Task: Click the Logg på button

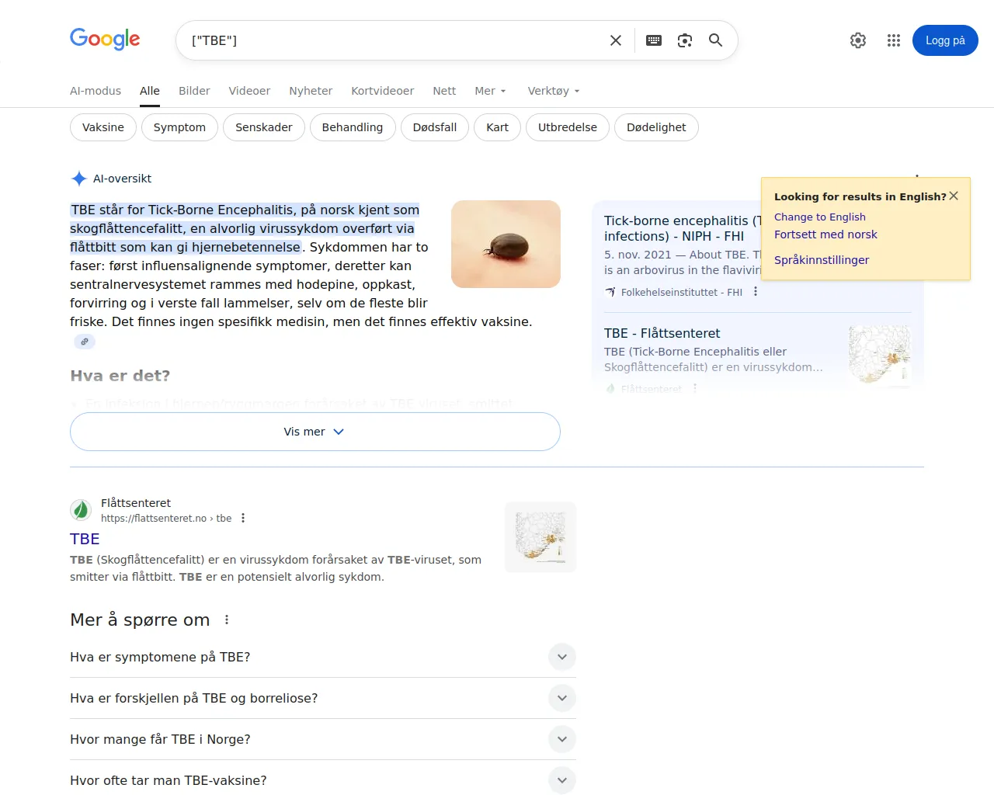Action: [x=945, y=40]
